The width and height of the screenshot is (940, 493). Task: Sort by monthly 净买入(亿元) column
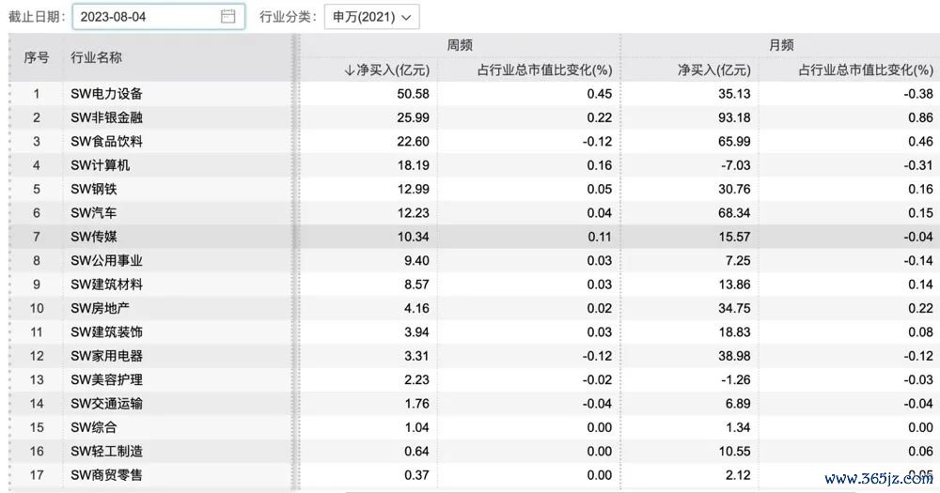coord(714,69)
